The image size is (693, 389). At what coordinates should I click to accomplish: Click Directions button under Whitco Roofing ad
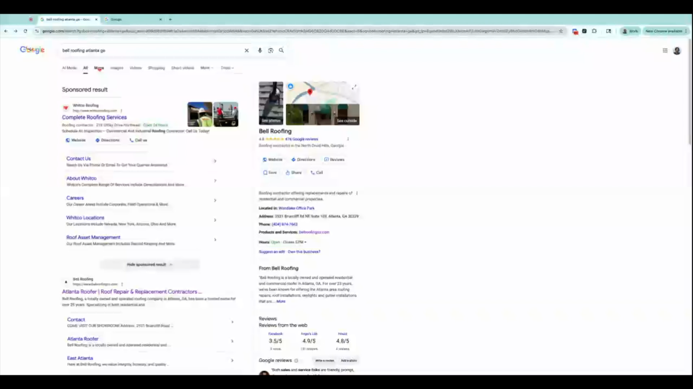tap(107, 140)
